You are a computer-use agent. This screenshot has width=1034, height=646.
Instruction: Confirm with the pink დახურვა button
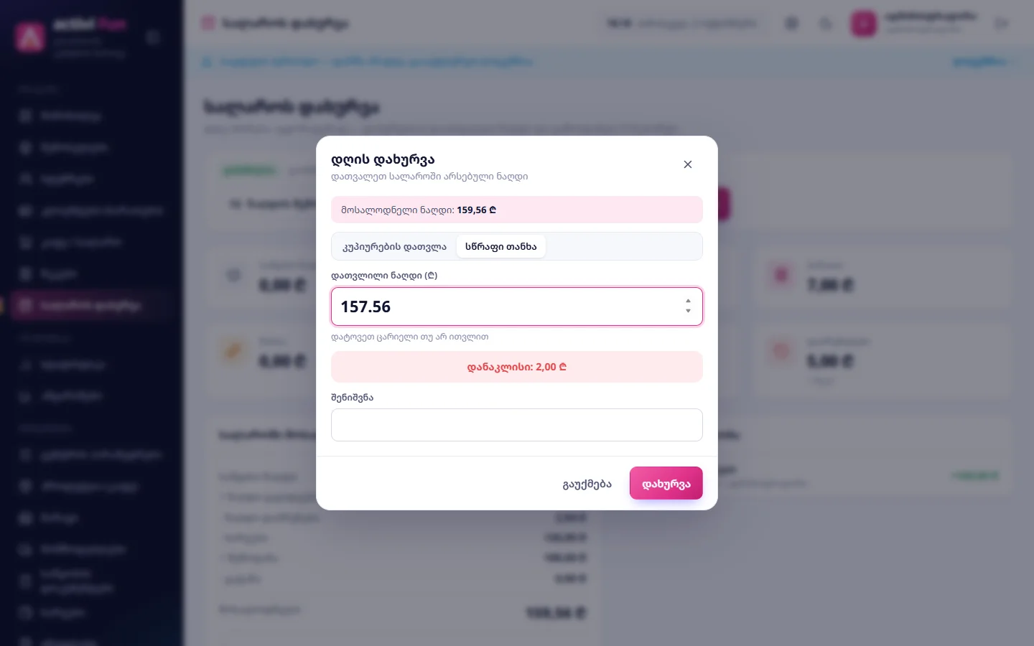(x=666, y=484)
